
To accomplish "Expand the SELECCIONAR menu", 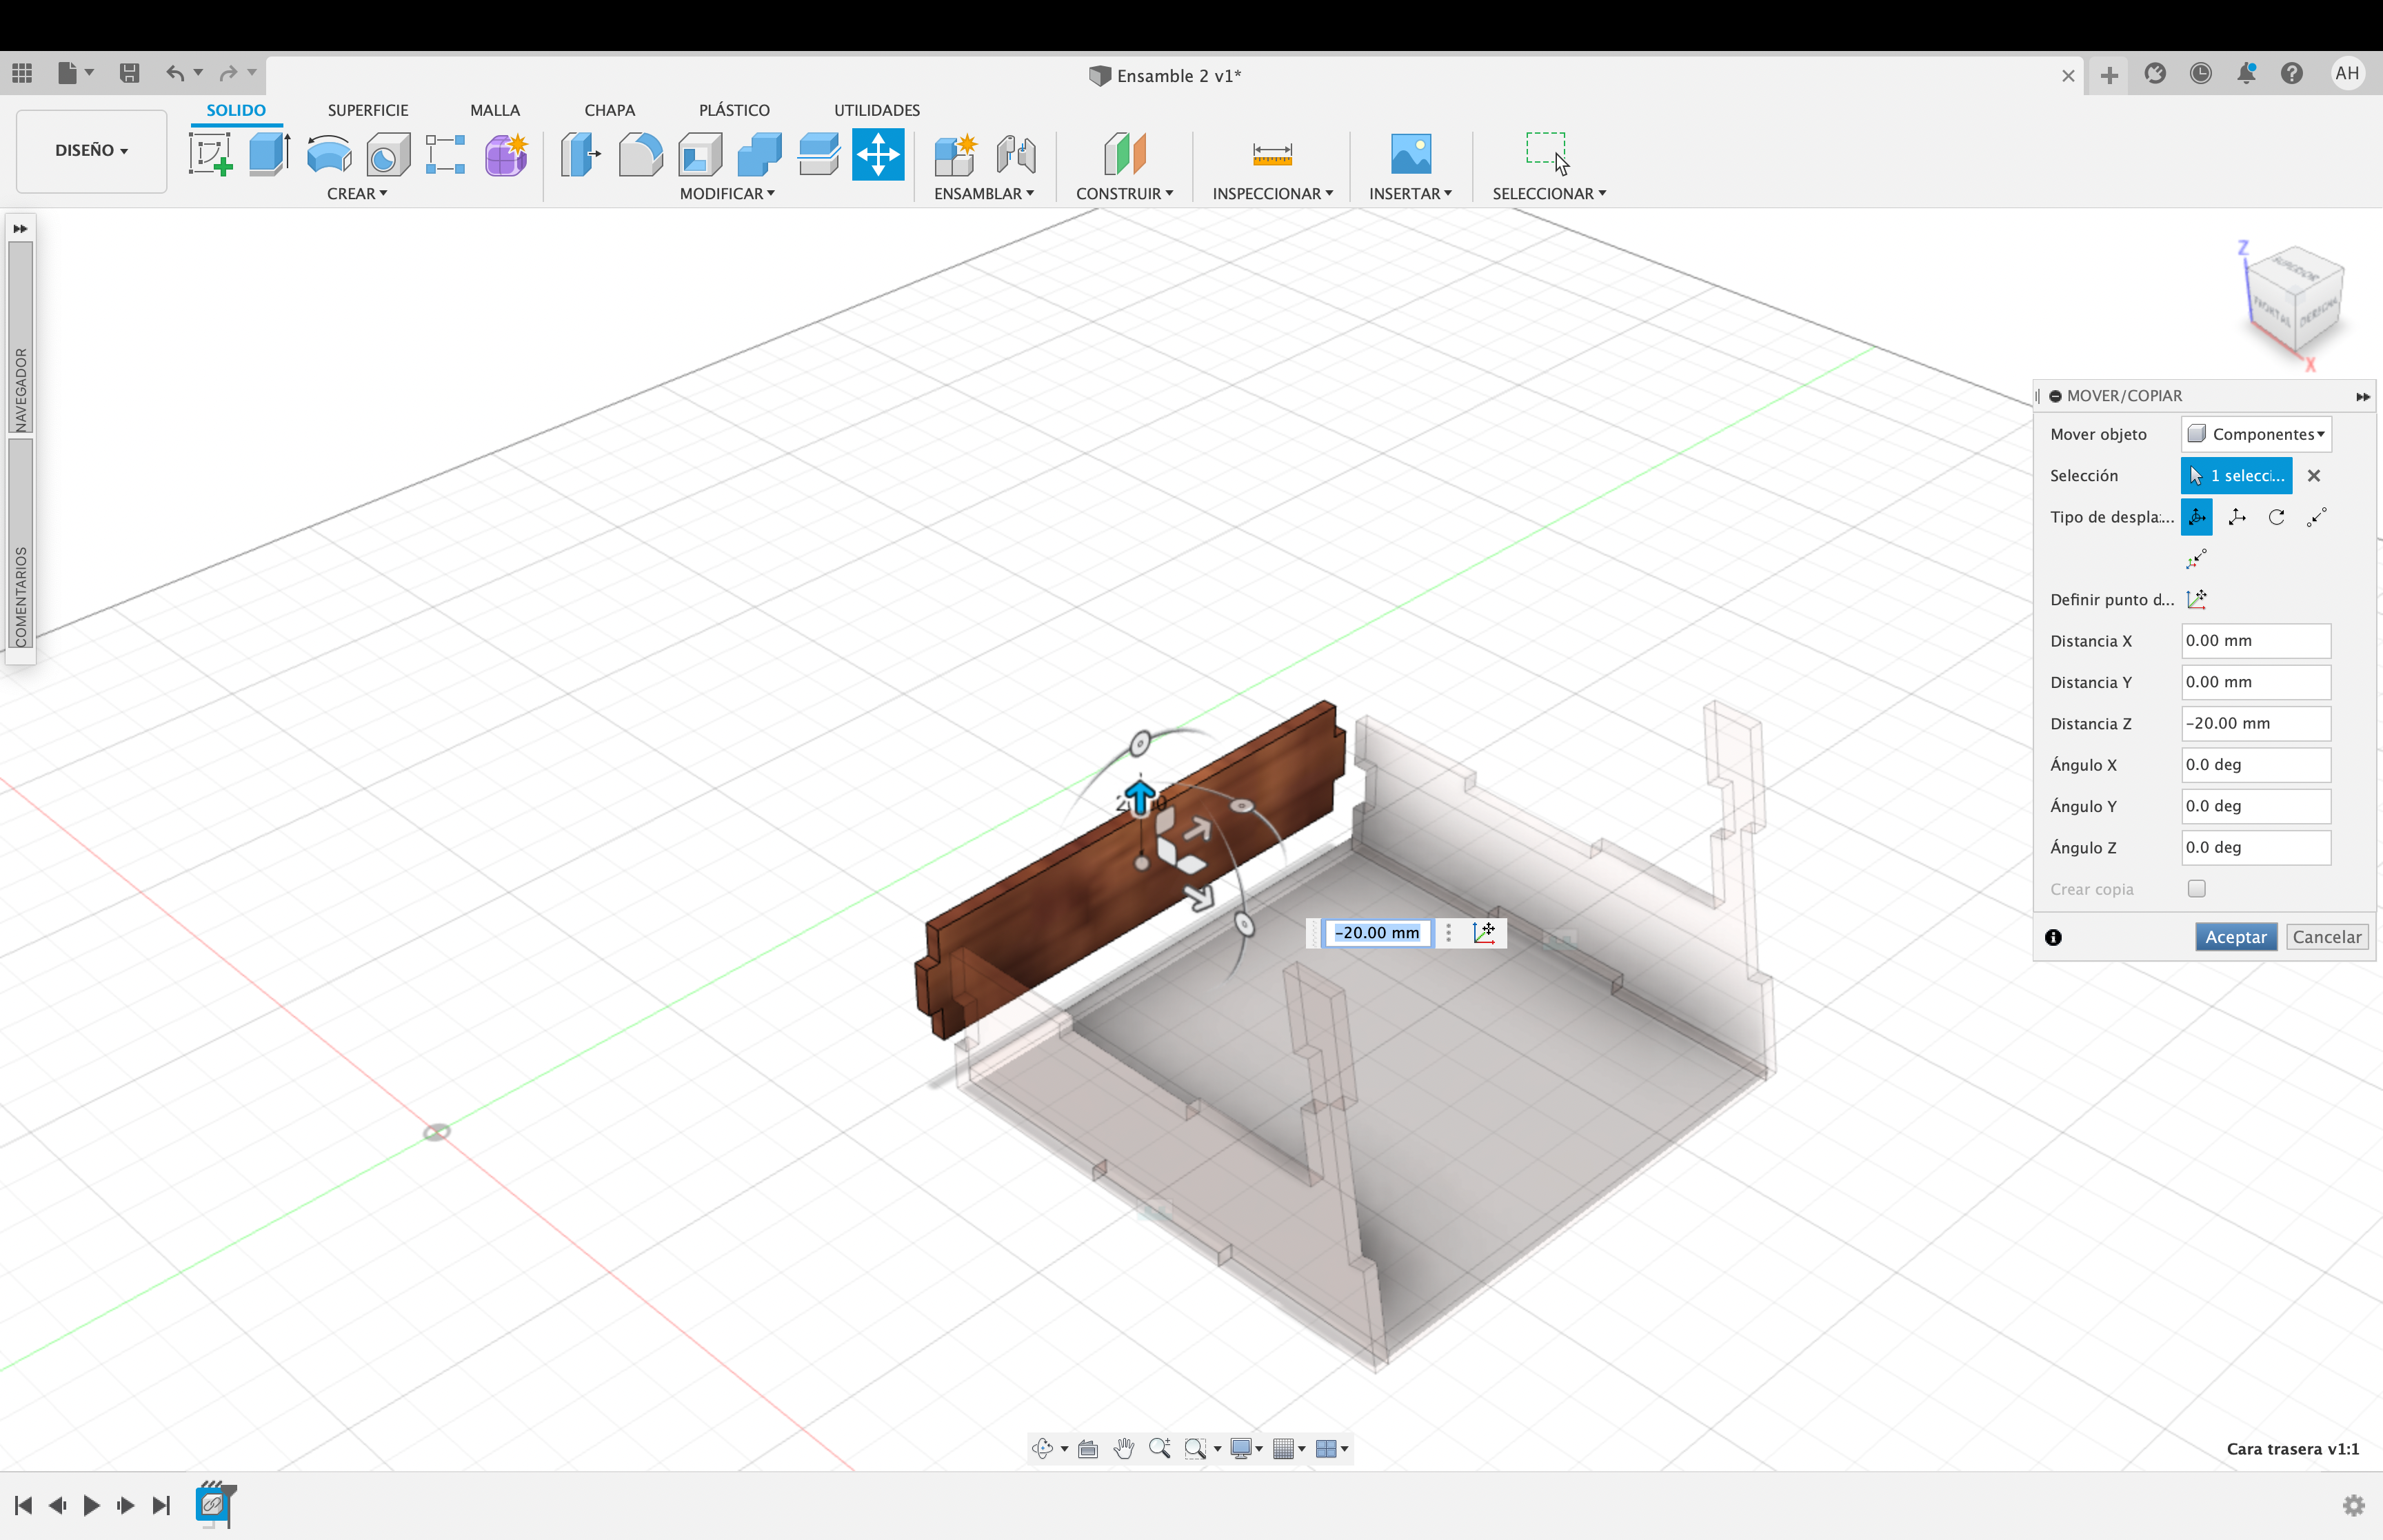I will pos(1549,194).
